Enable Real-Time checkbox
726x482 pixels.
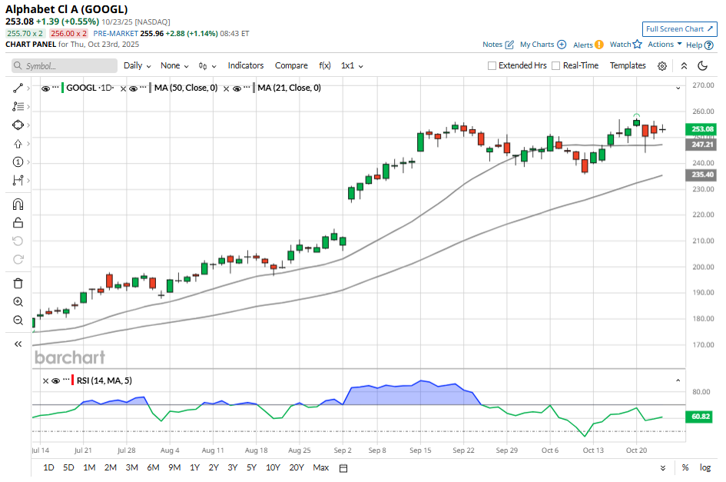556,66
